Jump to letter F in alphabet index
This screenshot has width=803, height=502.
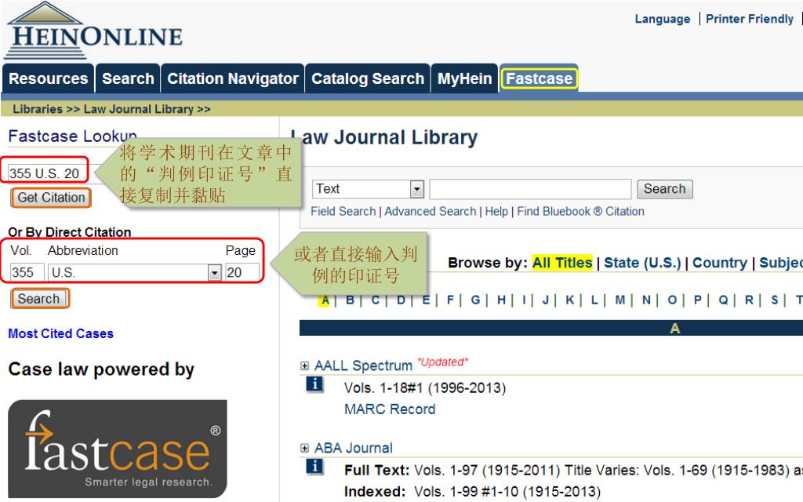click(x=451, y=300)
